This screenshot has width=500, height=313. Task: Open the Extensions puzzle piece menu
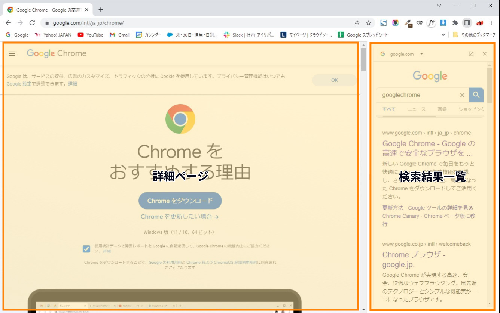(x=455, y=23)
